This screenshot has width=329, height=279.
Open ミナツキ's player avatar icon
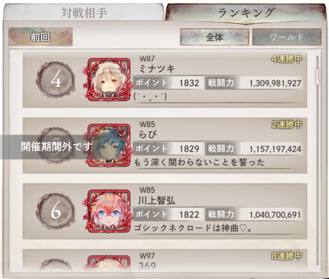(x=108, y=79)
